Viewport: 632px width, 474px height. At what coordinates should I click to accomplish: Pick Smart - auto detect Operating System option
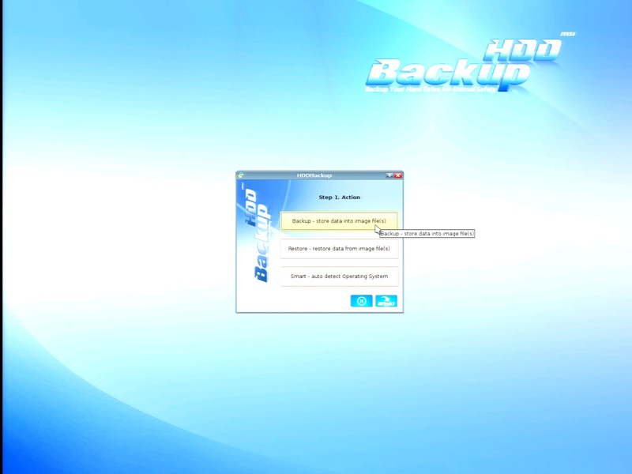339,276
